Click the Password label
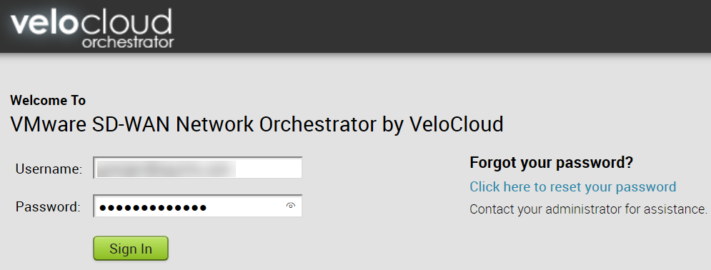The image size is (711, 270). [x=48, y=207]
